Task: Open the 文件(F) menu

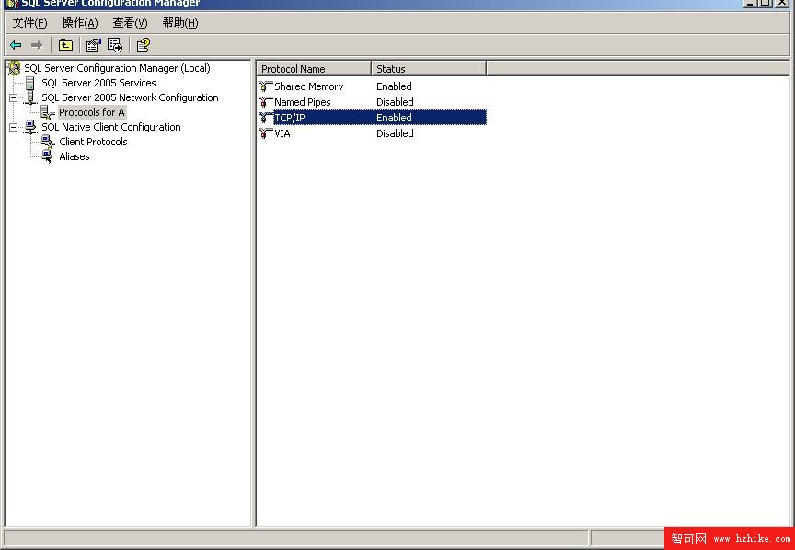Action: pos(29,23)
